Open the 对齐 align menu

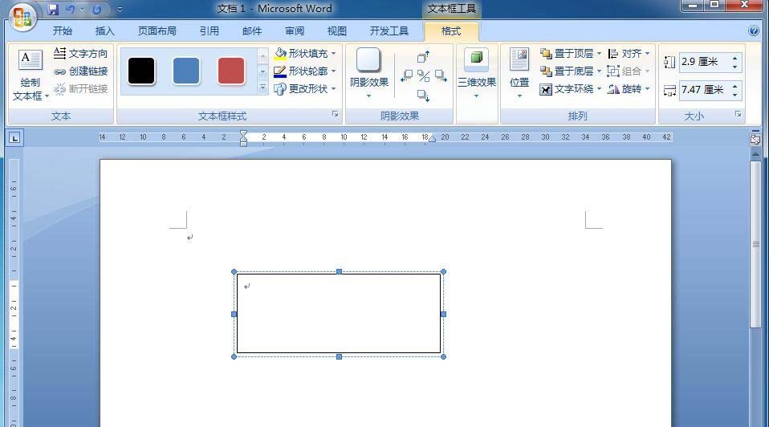tap(629, 54)
